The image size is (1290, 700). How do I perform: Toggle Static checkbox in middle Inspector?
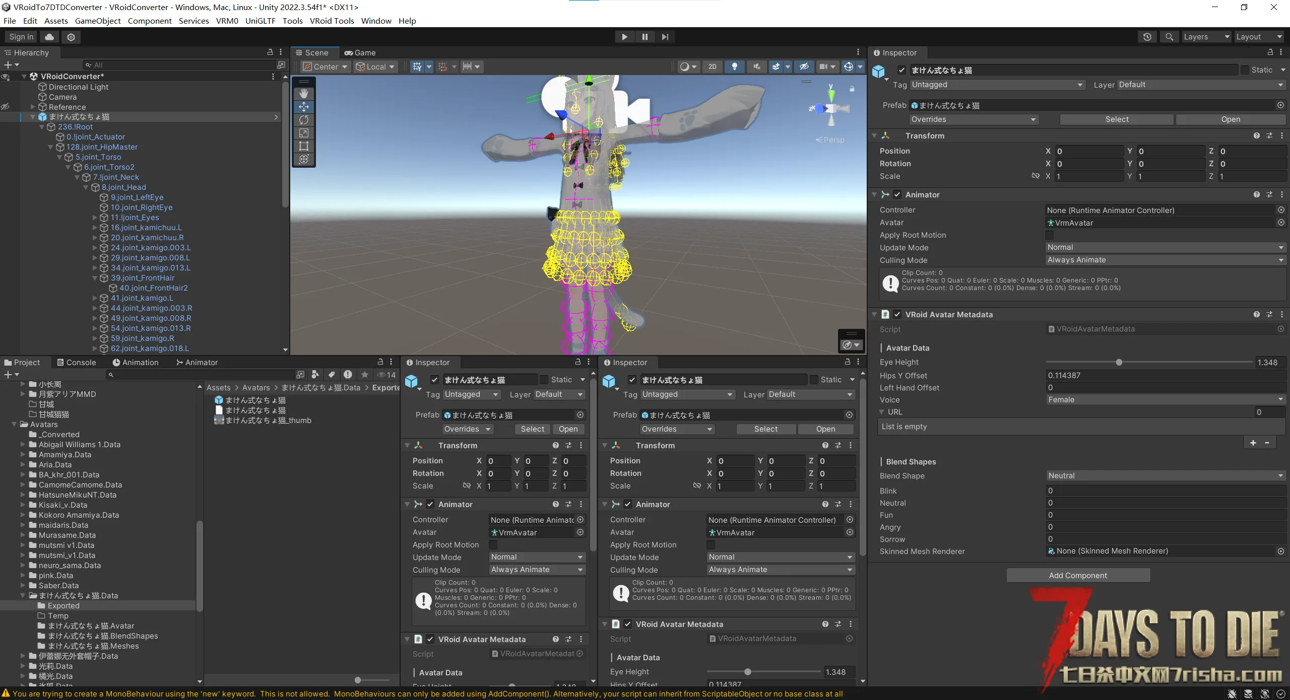click(x=544, y=380)
